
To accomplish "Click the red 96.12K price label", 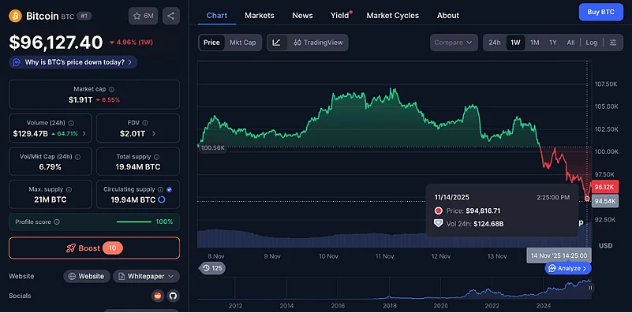I will 604,188.
